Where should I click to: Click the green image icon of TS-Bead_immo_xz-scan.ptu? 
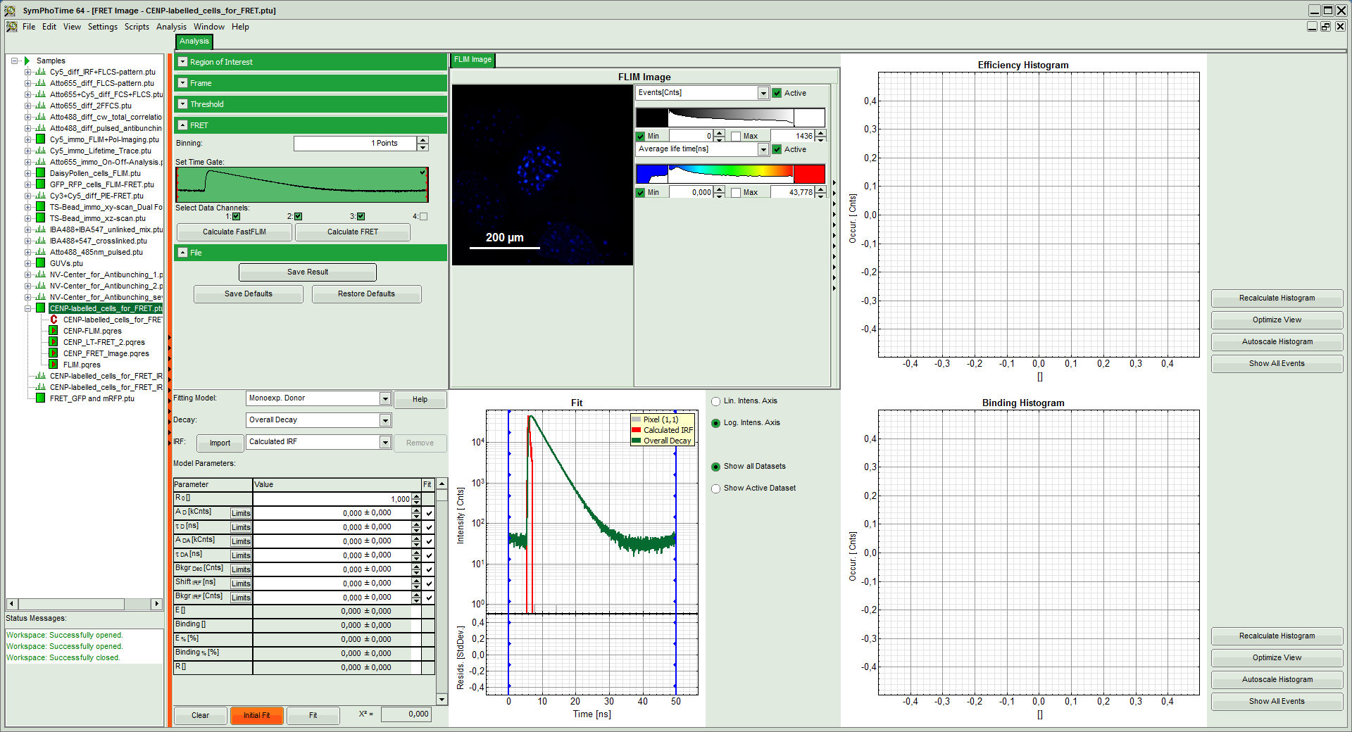pos(41,218)
